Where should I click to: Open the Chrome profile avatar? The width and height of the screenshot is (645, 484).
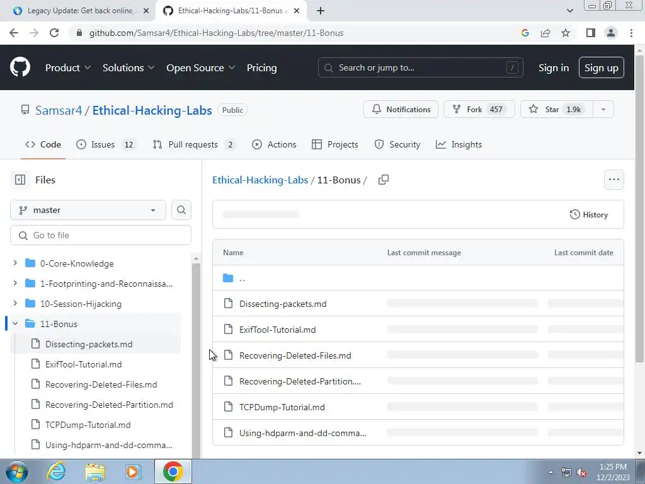[x=611, y=33]
